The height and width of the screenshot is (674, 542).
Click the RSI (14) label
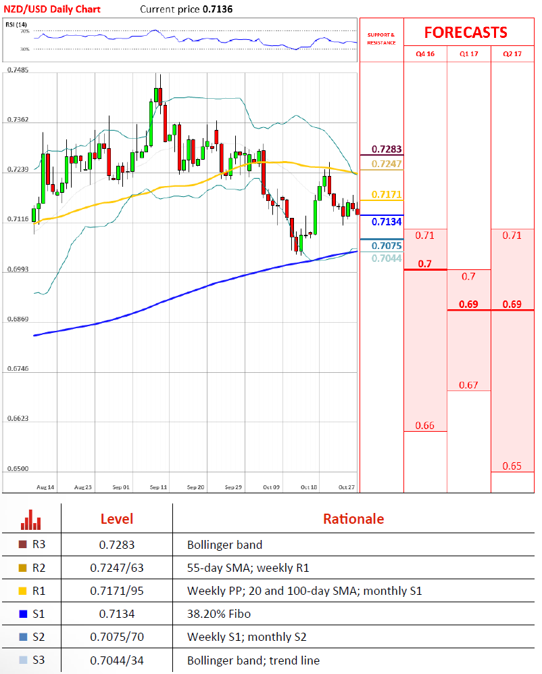coord(16,24)
